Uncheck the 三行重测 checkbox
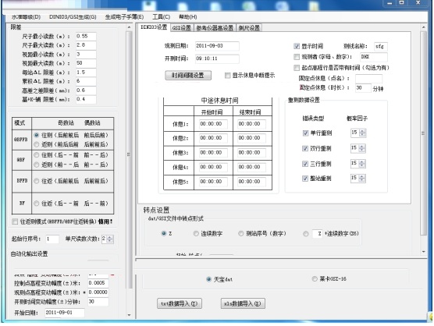 click(x=305, y=164)
